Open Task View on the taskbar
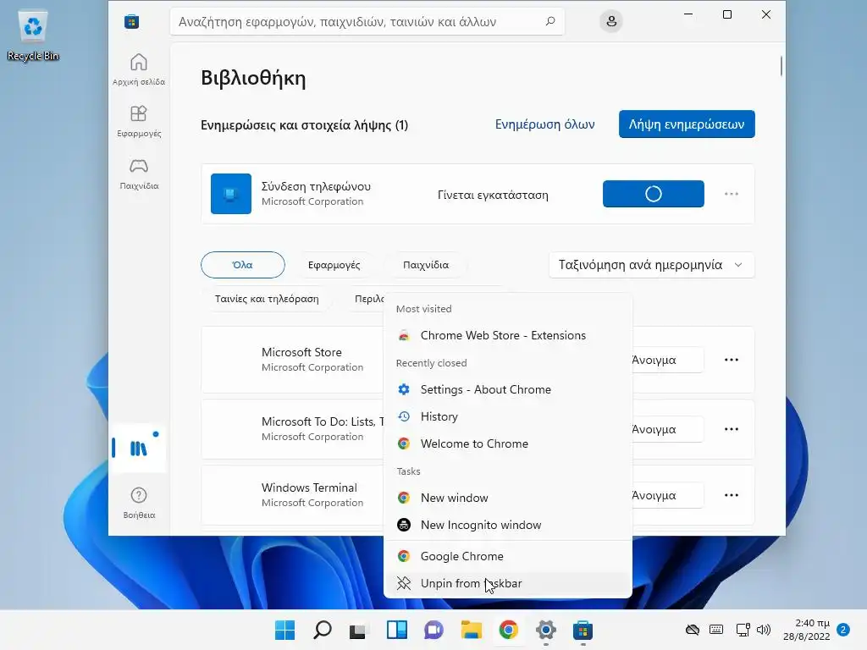This screenshot has height=650, width=867. tap(358, 630)
